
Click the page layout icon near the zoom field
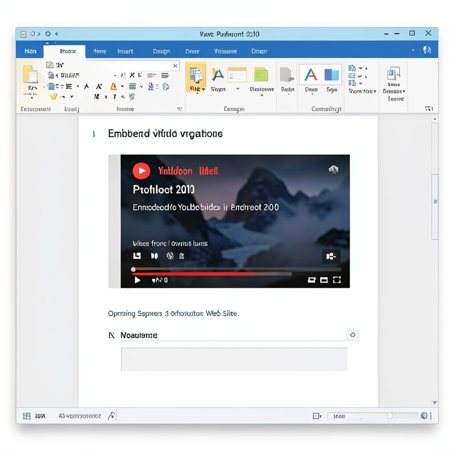point(316,416)
